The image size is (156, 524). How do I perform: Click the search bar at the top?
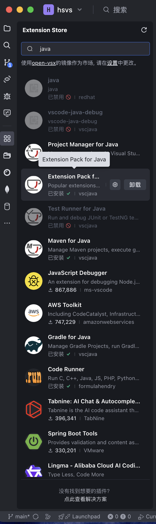[x=85, y=49]
